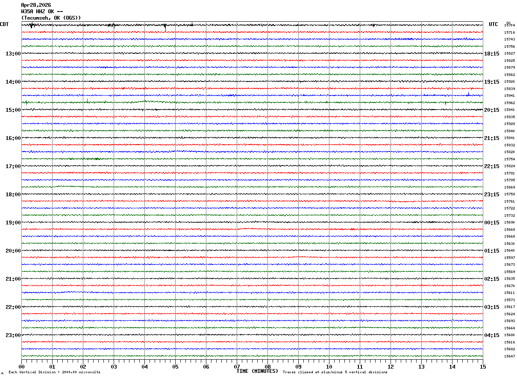The height and width of the screenshot is (378, 517).
Task: Click DC offset value 15879
Action: tap(509, 68)
